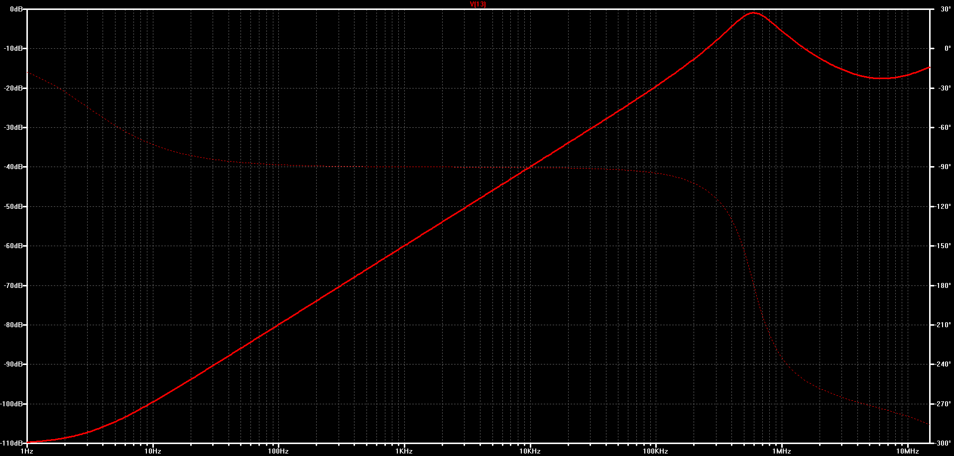The width and height of the screenshot is (954, 456).
Task: Click the -90dB magnitude axis label
Action: (14, 364)
